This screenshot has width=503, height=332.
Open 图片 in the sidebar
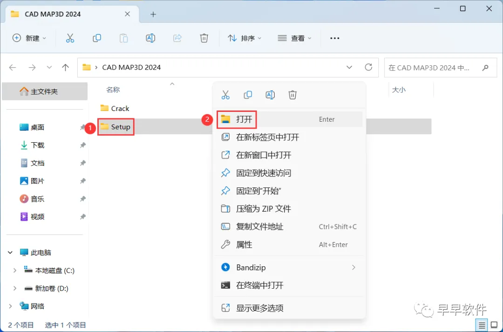pos(37,181)
